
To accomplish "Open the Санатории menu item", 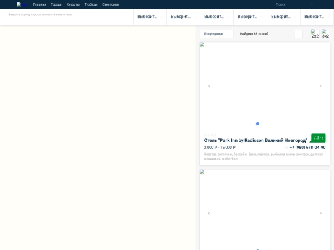I will 110,4.
